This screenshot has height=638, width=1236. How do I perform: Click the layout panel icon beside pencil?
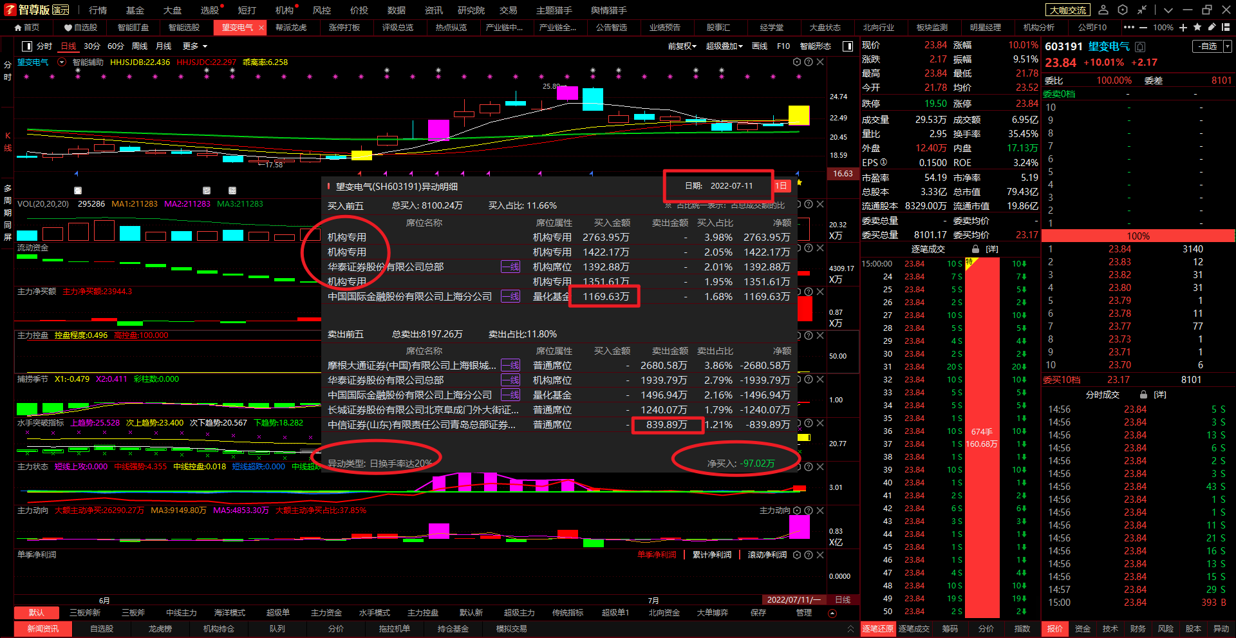coord(1225,27)
